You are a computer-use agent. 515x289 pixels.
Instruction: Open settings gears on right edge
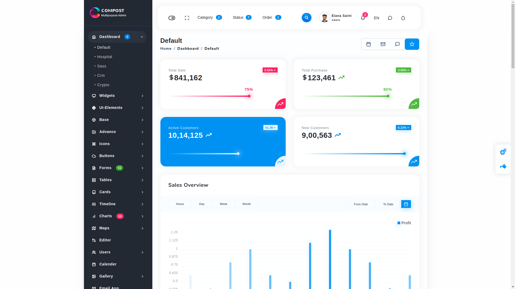point(503,152)
